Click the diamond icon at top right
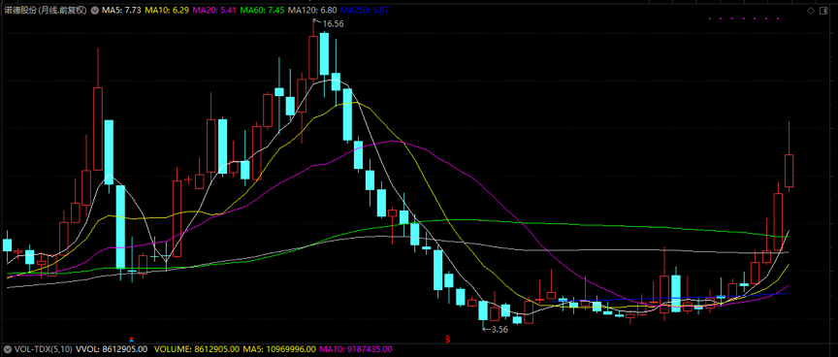The height and width of the screenshot is (357, 838). click(810, 10)
